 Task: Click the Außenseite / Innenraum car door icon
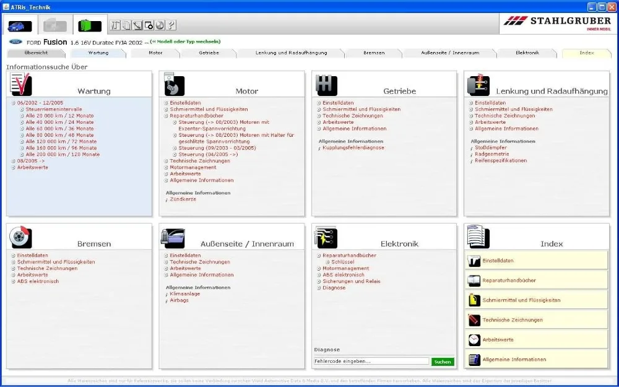tap(173, 238)
